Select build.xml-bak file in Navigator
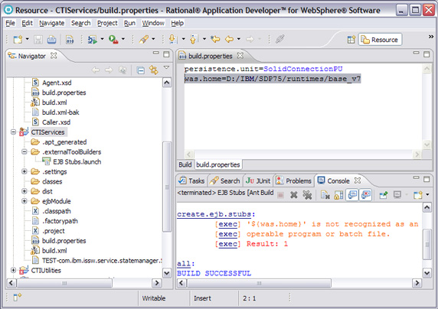The width and height of the screenshot is (438, 309). 56,112
